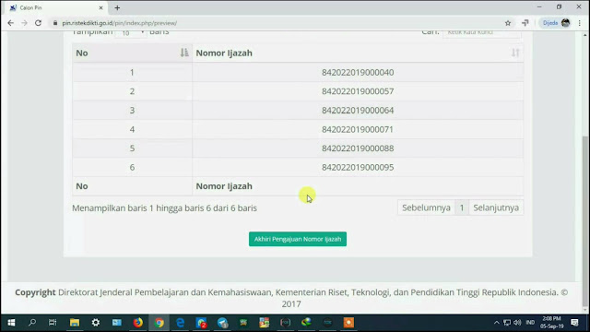The width and height of the screenshot is (590, 332).
Task: Click the Menampilkan baris info text
Action: point(164,208)
